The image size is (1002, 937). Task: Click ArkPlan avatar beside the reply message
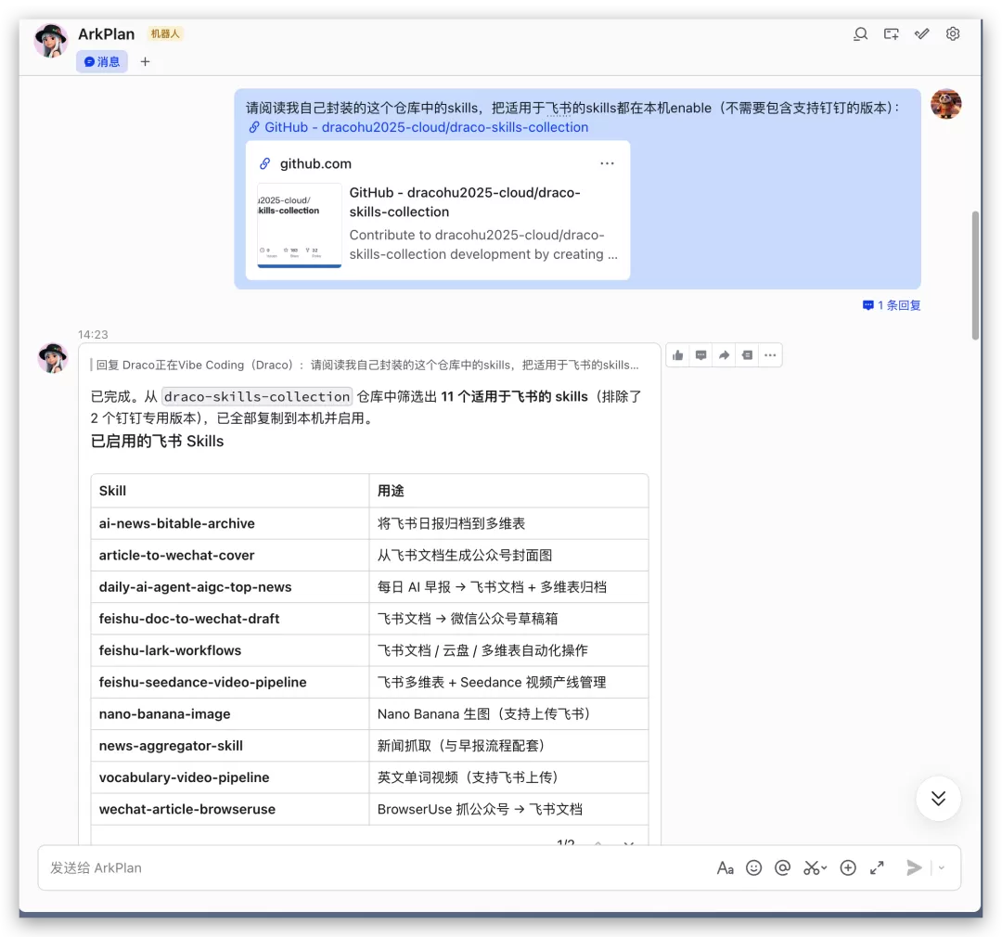pyautogui.click(x=52, y=358)
